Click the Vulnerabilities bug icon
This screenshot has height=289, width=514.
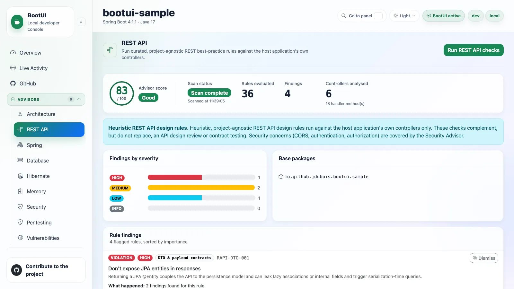click(x=20, y=238)
